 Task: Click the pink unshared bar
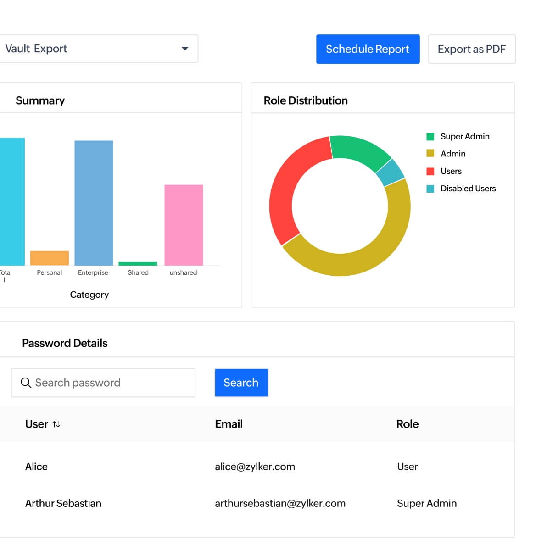pyautogui.click(x=184, y=225)
